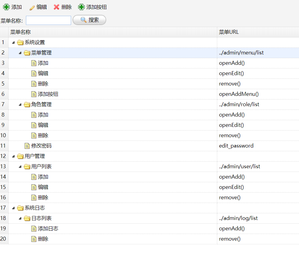Click the file icon in row 4 编辑
This screenshot has height=258, width=299.
34,73
